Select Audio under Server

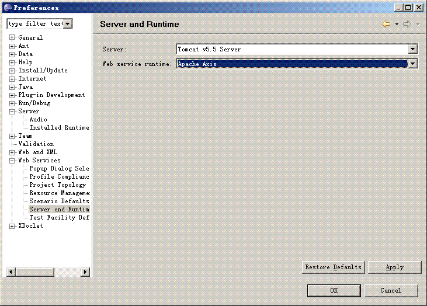[38, 119]
